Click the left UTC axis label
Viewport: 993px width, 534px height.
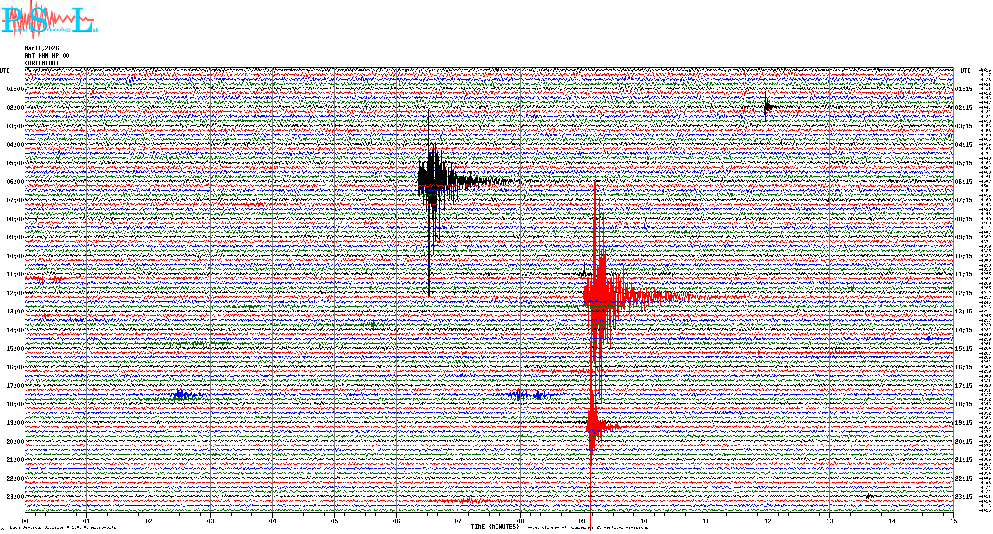coord(5,71)
